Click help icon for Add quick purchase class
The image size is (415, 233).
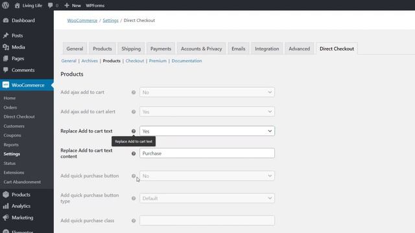click(x=134, y=221)
